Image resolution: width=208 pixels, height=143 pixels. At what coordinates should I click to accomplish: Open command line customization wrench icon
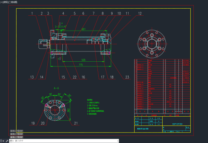click(7, 141)
